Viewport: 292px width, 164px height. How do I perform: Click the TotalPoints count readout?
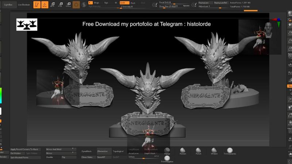point(240,7)
